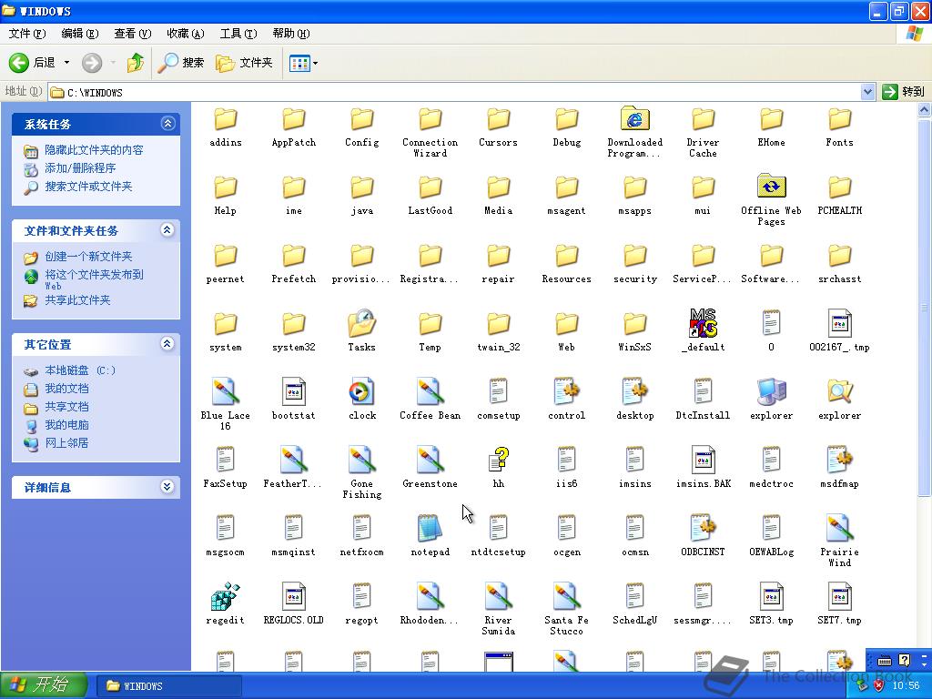Click the red shield security tray icon
This screenshot has height=699, width=932.
(x=878, y=686)
